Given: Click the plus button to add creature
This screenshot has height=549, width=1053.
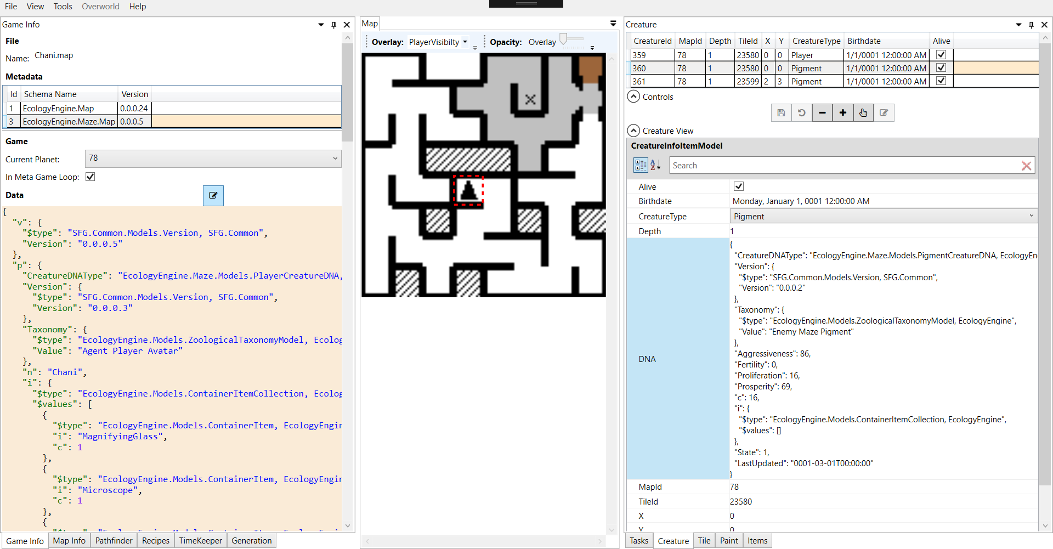Looking at the screenshot, I should pos(843,113).
